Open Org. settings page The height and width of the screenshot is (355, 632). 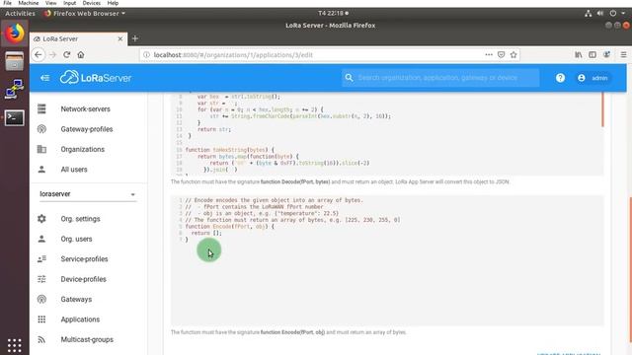[x=80, y=219]
